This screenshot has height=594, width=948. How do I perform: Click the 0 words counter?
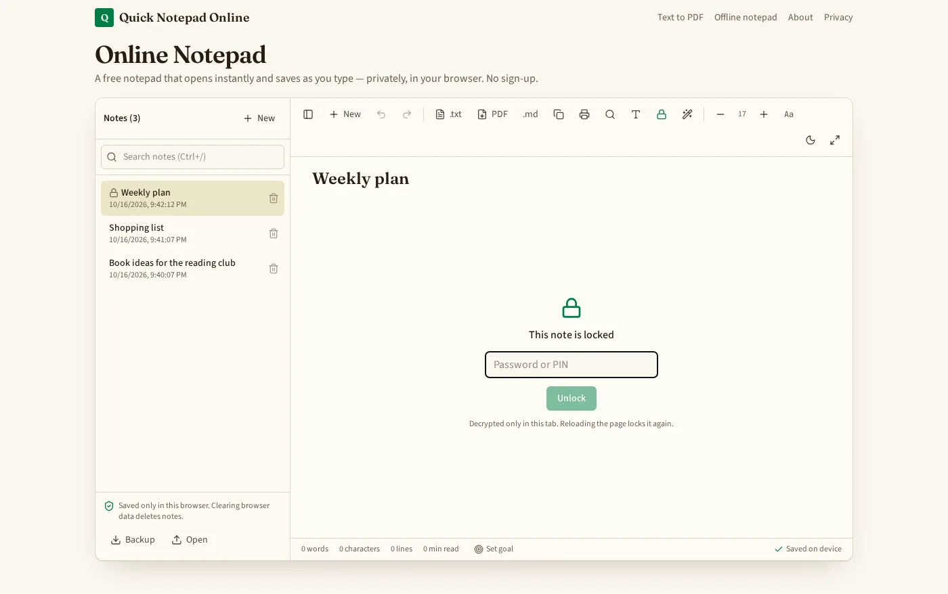point(315,549)
